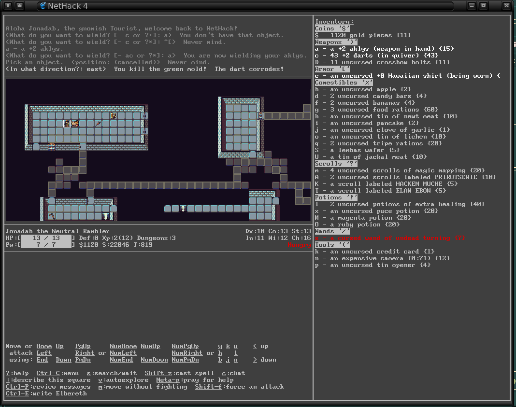Select the scroll labeled ELAM EBOW row
The image size is (516, 407).
tap(380, 191)
